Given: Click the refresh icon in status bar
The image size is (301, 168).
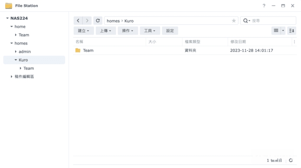Looking at the screenshot, I should point(291,160).
